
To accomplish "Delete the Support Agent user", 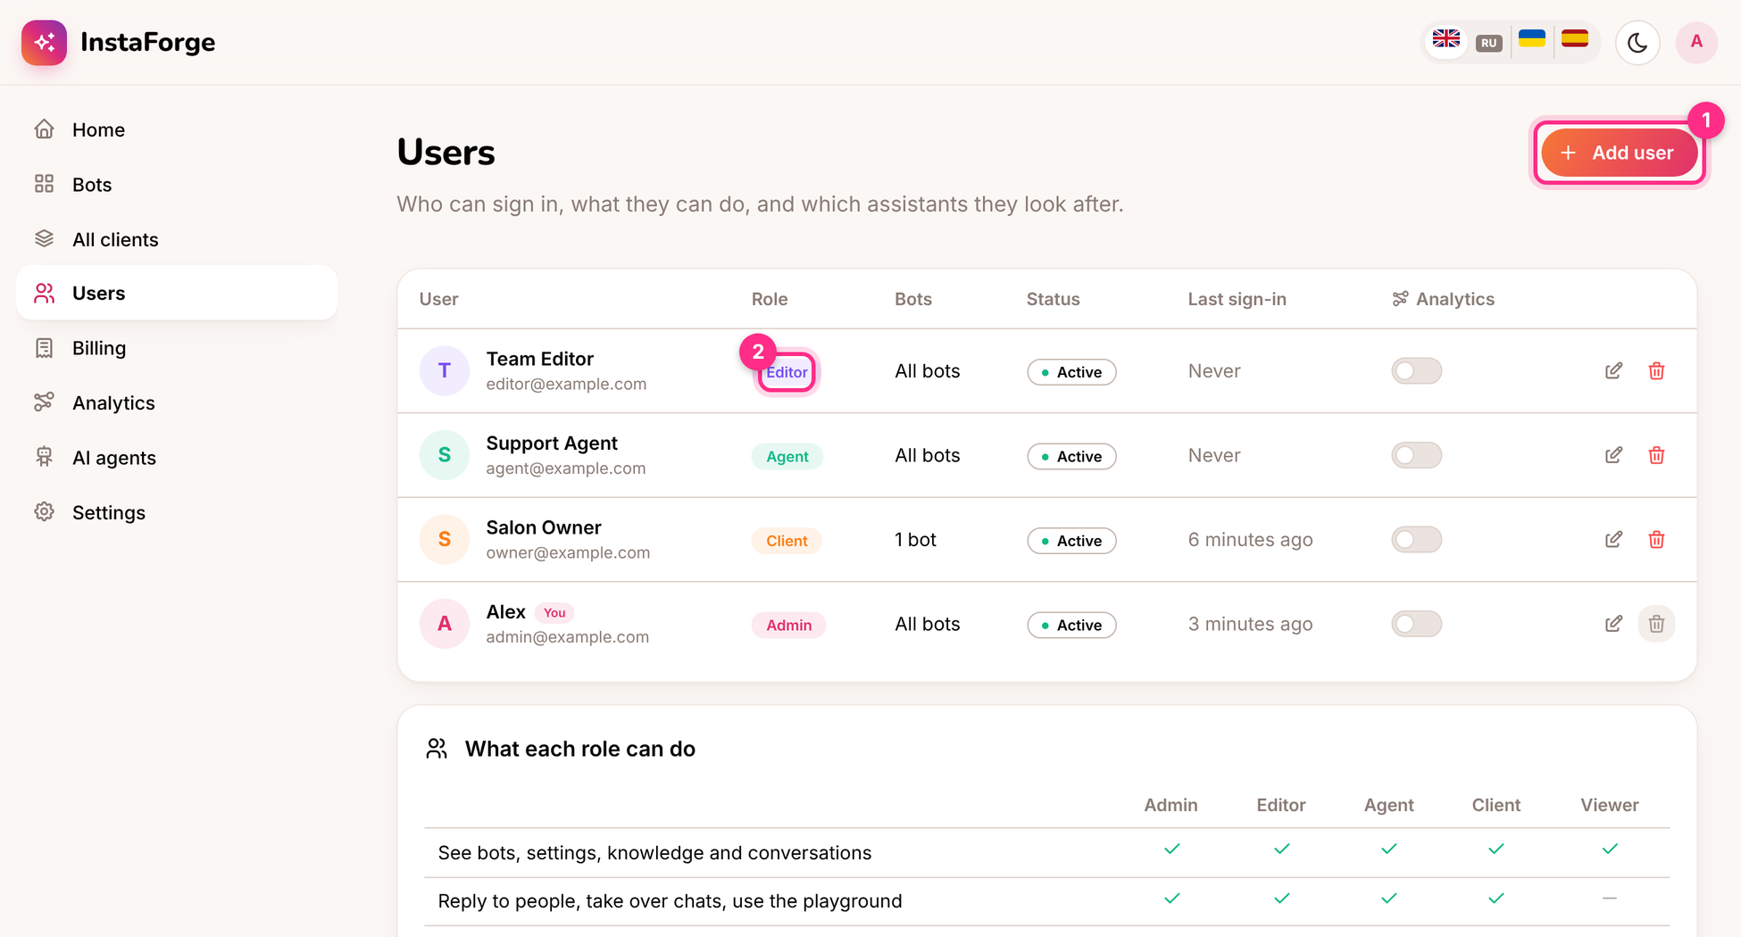I will 1656,455.
